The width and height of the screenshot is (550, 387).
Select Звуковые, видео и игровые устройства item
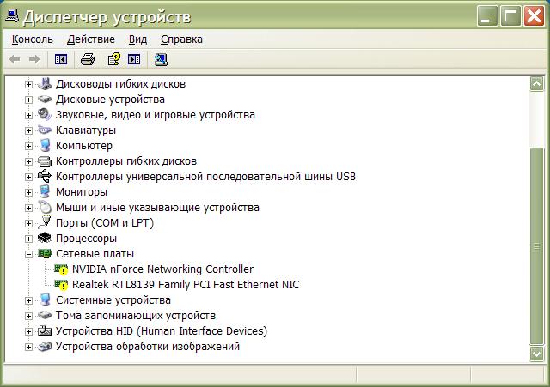(x=155, y=115)
